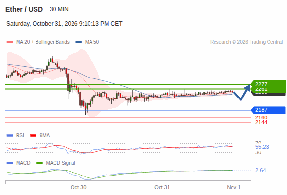The height and width of the screenshot is (195, 287).
Task: Click the MA 50 legend label
Action: [92, 42]
